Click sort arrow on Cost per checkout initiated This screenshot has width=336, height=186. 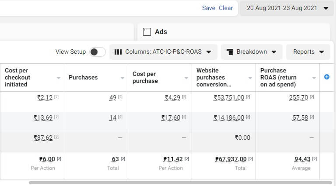(59, 78)
